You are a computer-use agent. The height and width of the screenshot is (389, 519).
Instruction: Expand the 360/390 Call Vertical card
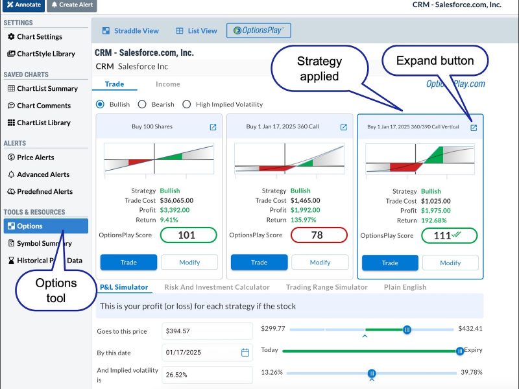pyautogui.click(x=474, y=128)
